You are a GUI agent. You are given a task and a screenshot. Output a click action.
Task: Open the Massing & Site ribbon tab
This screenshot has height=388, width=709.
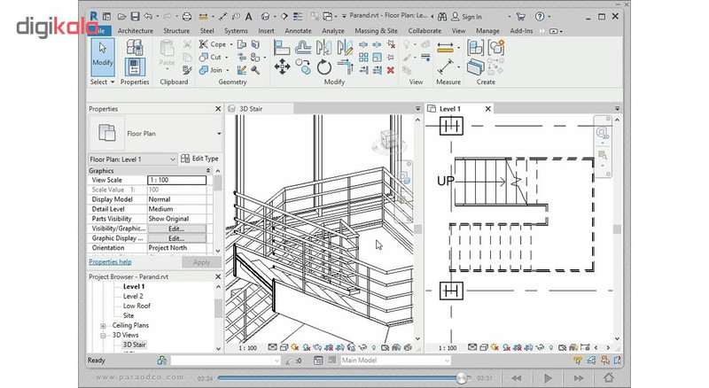pos(376,31)
